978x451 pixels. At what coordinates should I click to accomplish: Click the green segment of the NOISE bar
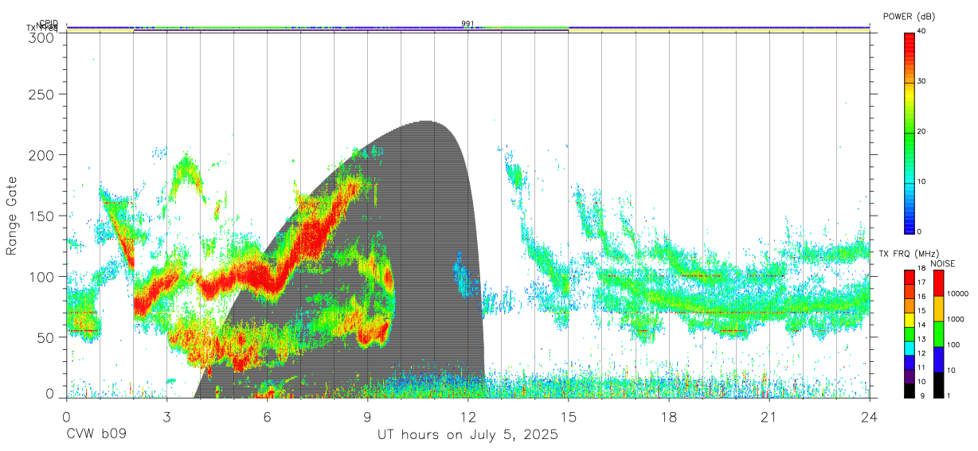(x=938, y=334)
